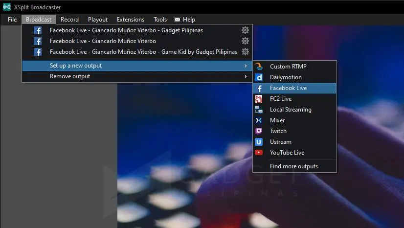Screen dimensions: 404x228
Task: Click the YouTube Live icon
Action: 259,153
